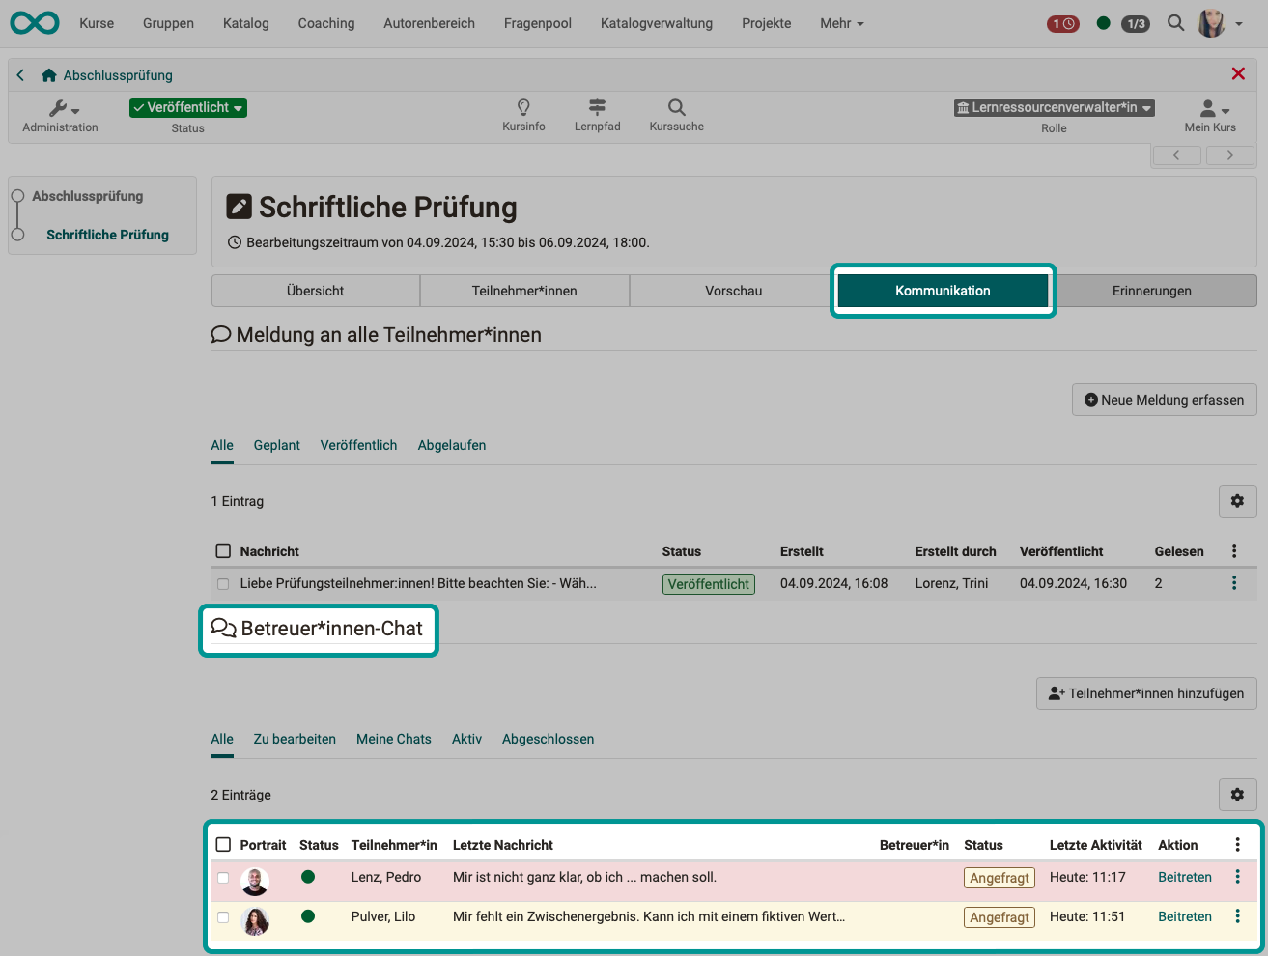Open the Lernressourcenverwalter*in role dropdown
1268x956 pixels.
(1054, 108)
